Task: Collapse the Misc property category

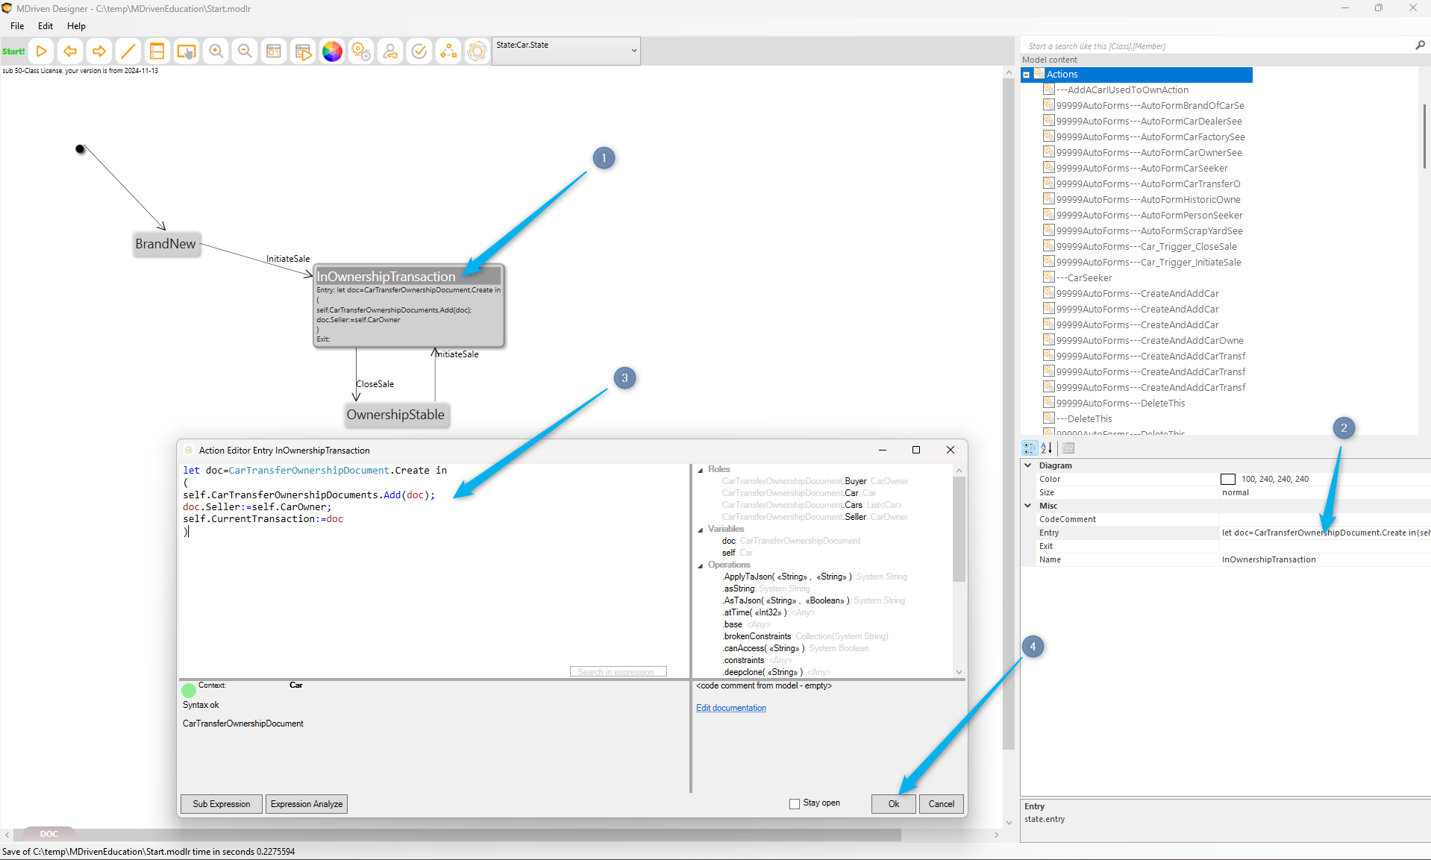Action: pyautogui.click(x=1028, y=506)
